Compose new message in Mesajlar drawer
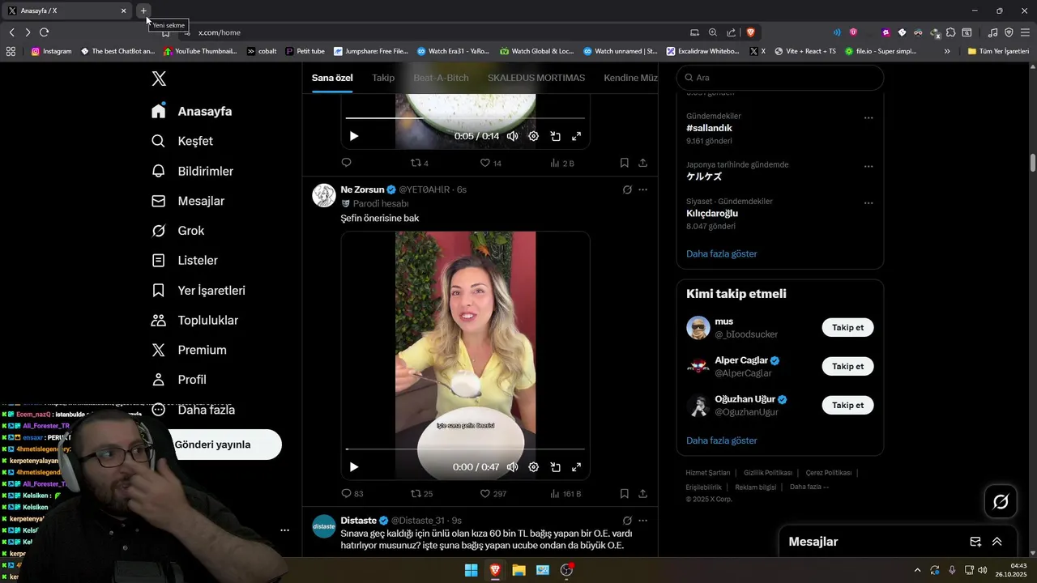The image size is (1037, 583). tap(975, 542)
